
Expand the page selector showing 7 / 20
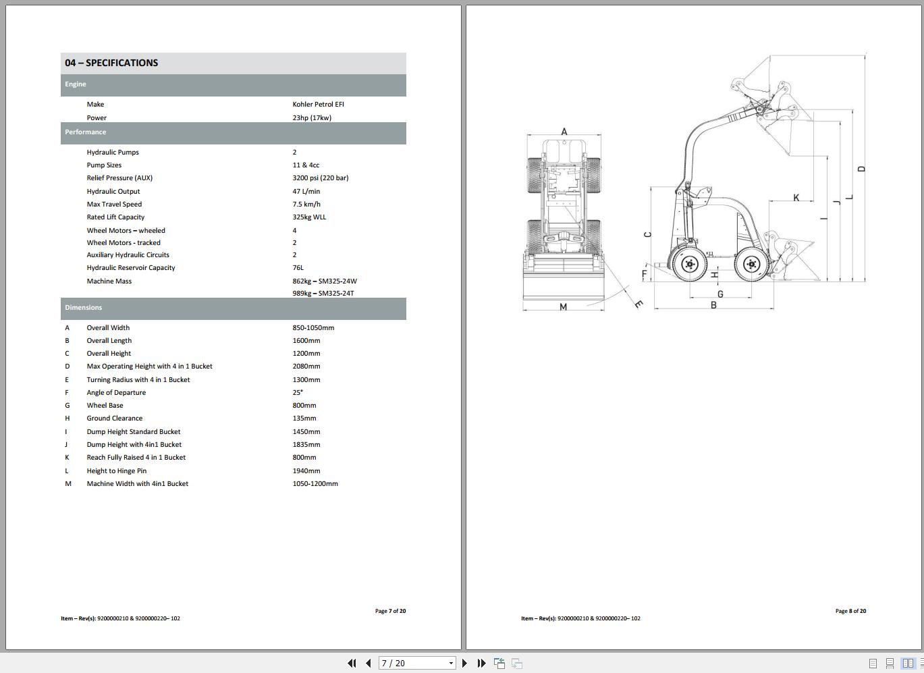point(453,663)
